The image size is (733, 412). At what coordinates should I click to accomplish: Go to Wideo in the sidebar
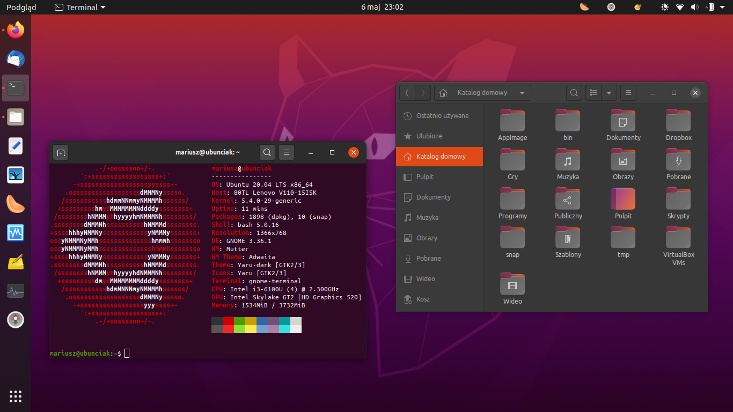coord(439,279)
